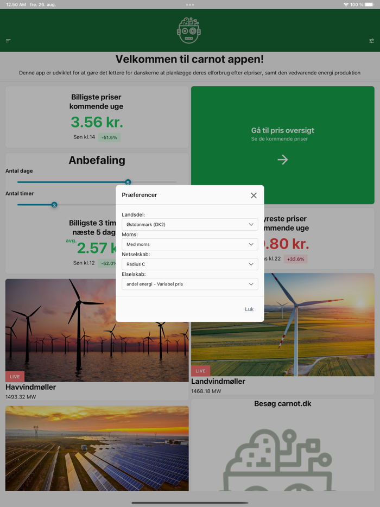This screenshot has width=380, height=507.
Task: Click the +33.6% red badge
Action: pos(296,259)
